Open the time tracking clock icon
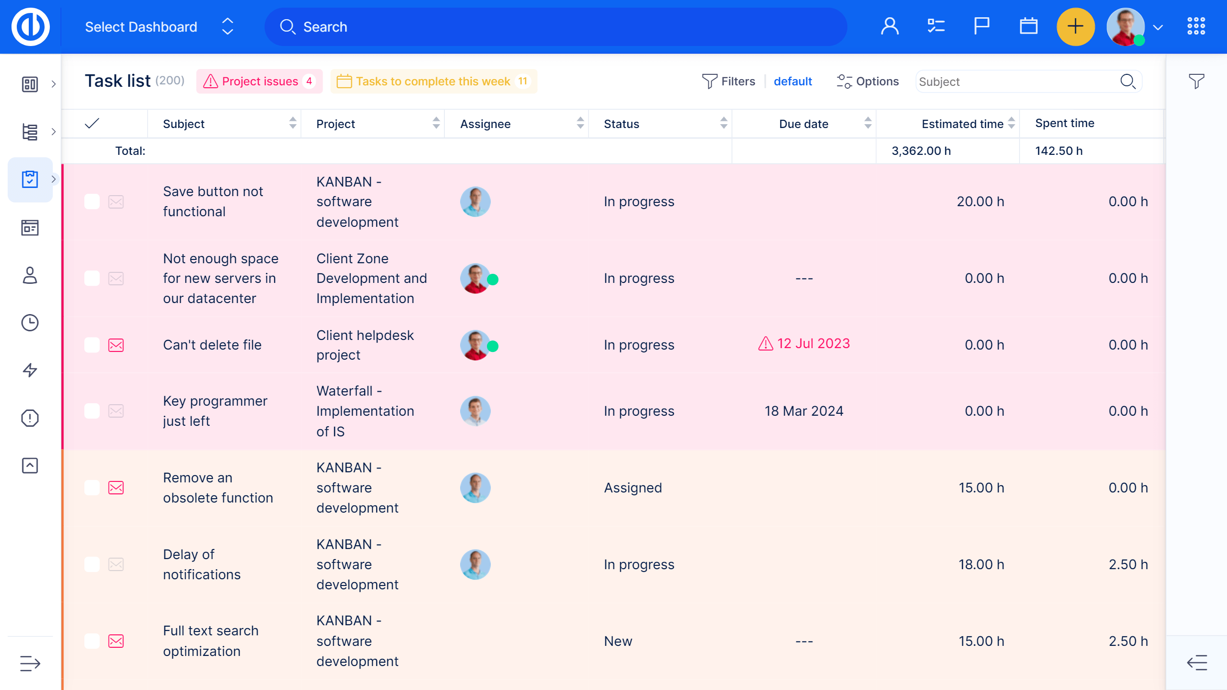Image resolution: width=1227 pixels, height=690 pixels. coord(30,322)
